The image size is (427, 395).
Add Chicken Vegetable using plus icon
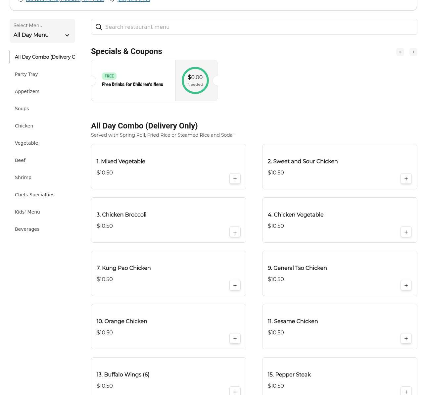(x=406, y=232)
